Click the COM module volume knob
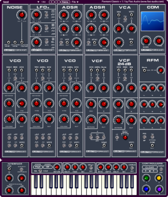The height and width of the screenshot is (197, 168). click(159, 41)
